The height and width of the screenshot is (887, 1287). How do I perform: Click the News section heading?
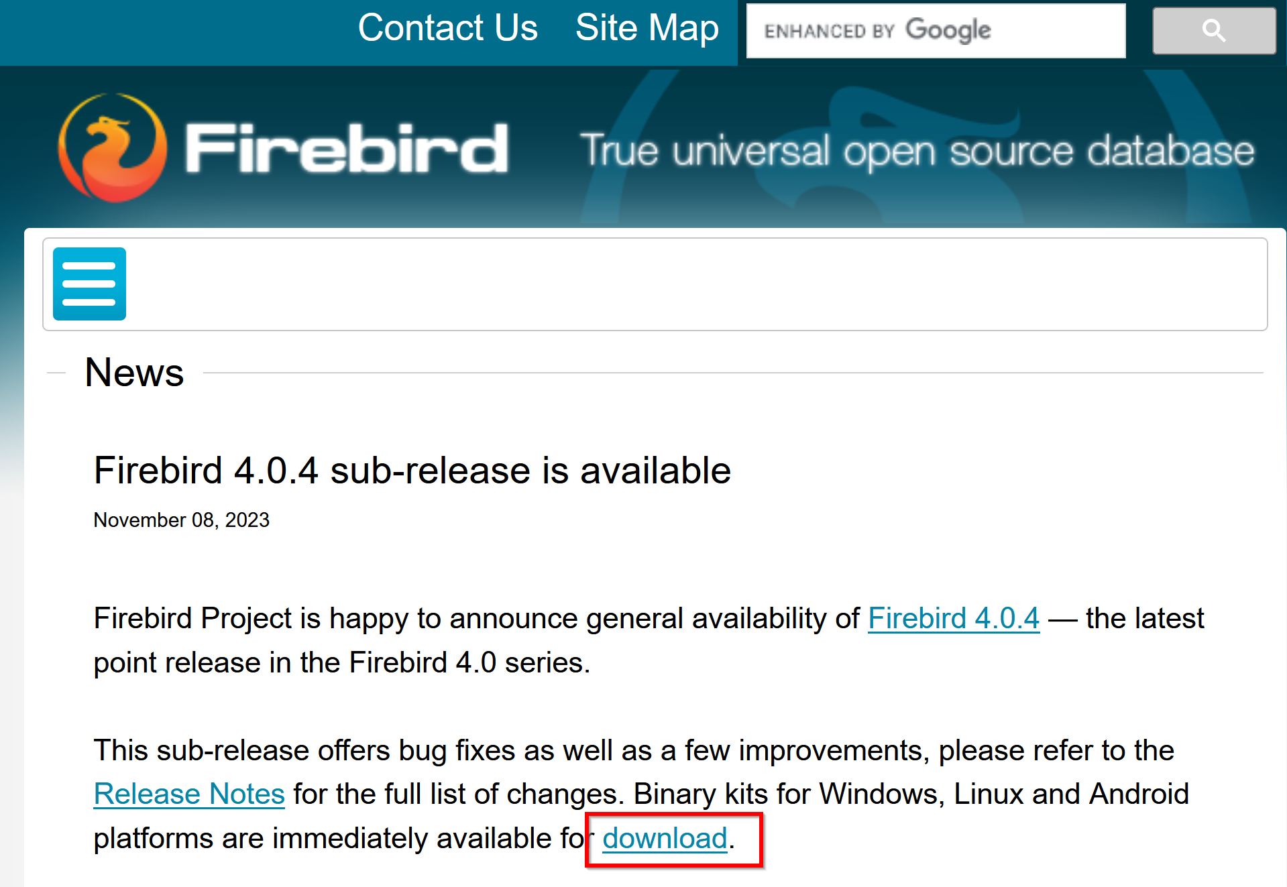click(134, 373)
